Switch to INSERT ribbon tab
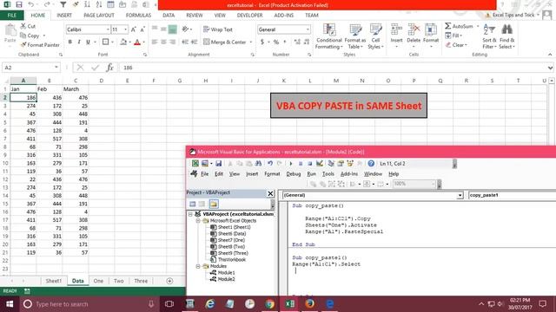556x312 pixels. click(x=64, y=16)
